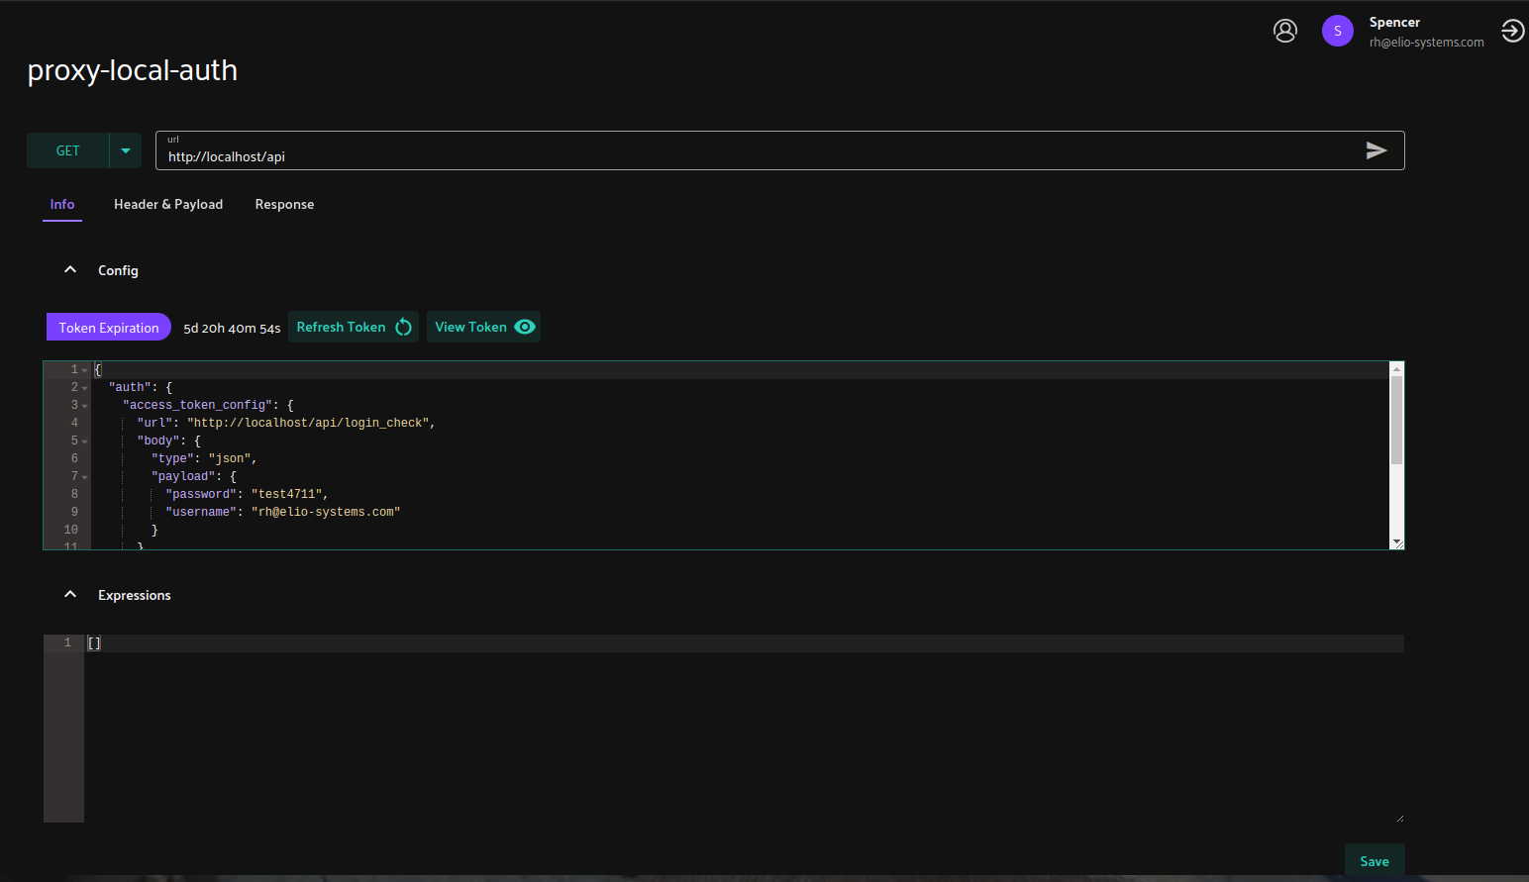Click the Expressions section label
The image size is (1529, 882).
click(135, 595)
